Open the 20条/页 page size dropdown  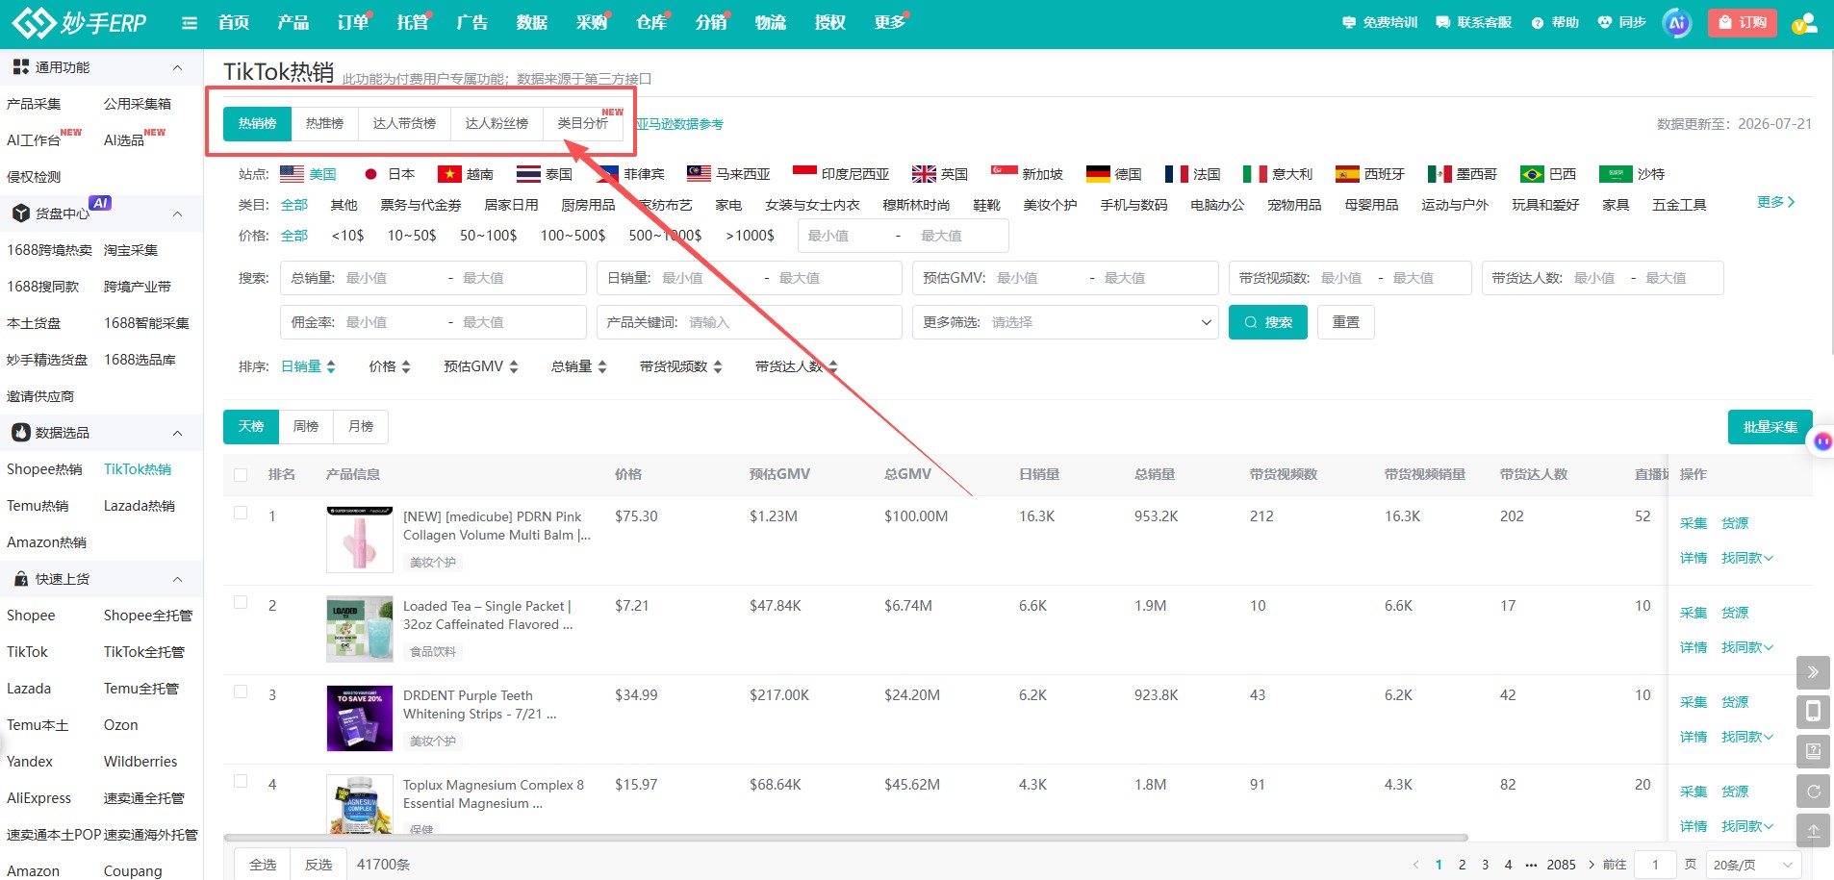1754,865
